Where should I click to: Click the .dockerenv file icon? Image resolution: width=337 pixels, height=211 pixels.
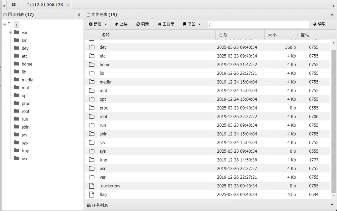(x=91, y=186)
